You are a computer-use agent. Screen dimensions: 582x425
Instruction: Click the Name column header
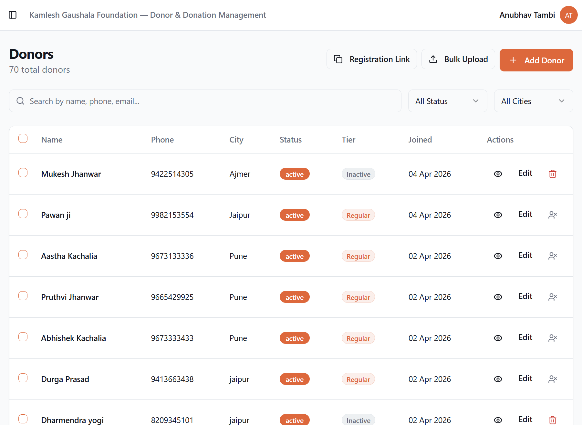click(52, 140)
